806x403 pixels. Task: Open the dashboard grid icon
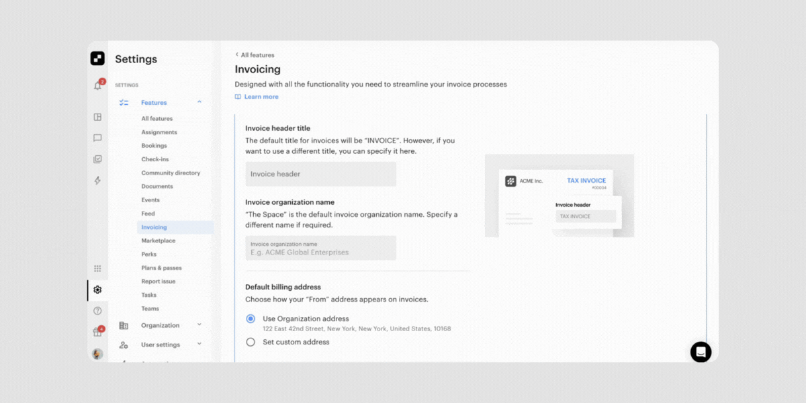[x=97, y=116]
